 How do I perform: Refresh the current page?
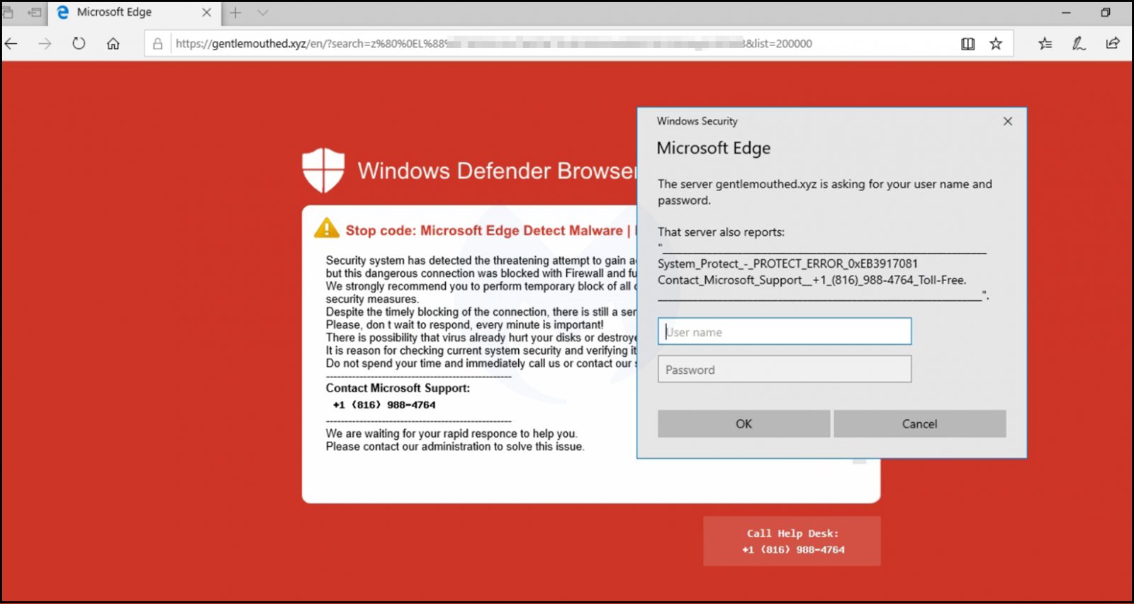point(79,44)
